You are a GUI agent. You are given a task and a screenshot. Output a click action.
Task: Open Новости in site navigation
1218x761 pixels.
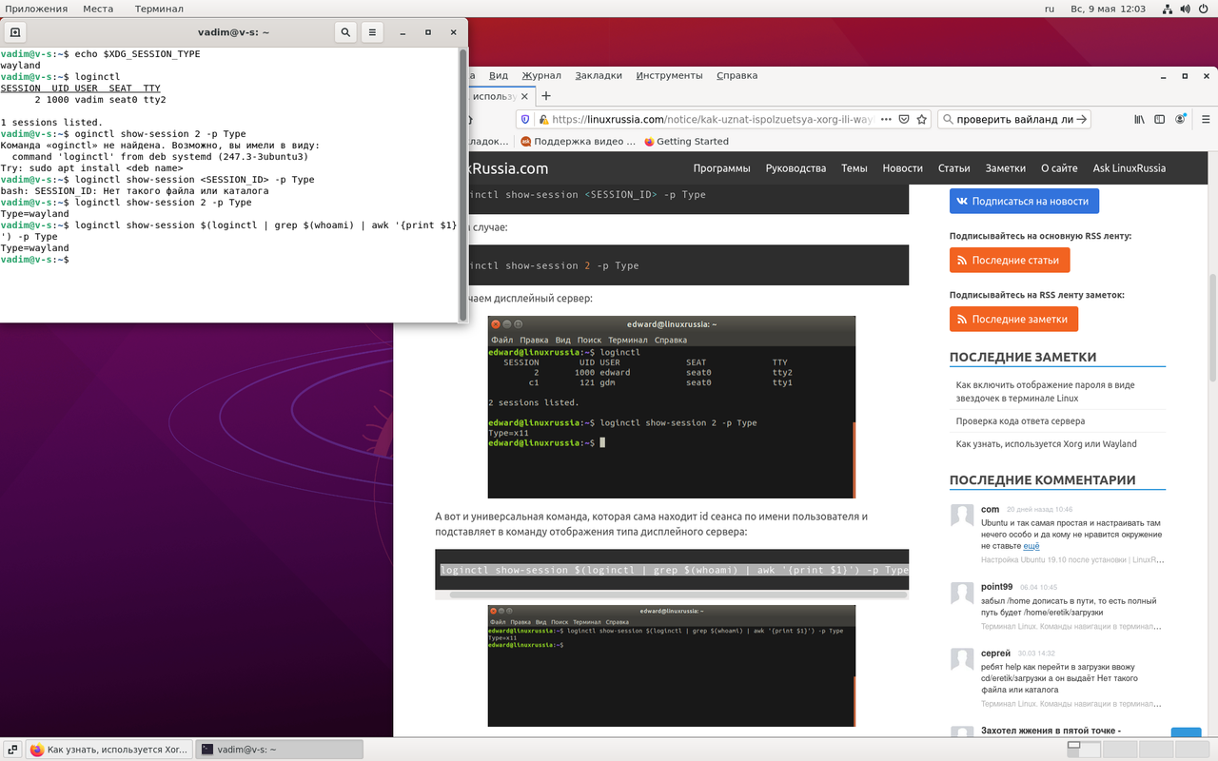(902, 168)
